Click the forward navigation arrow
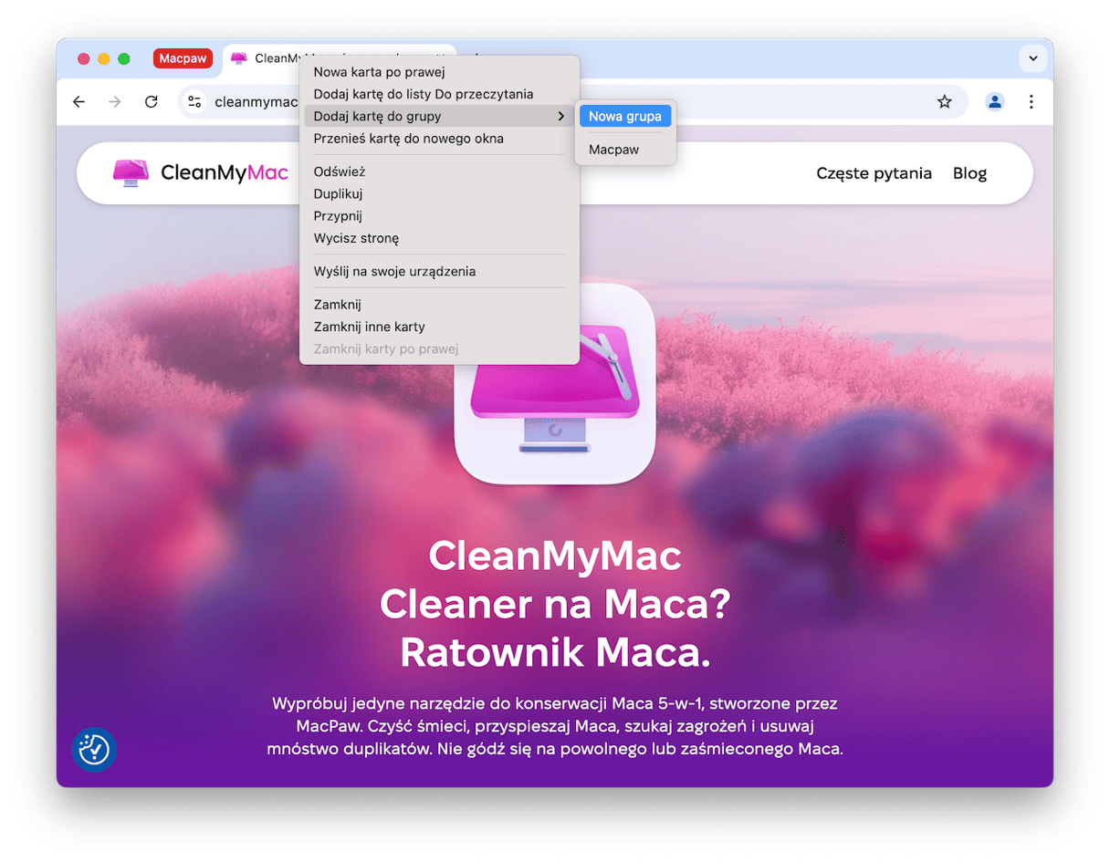The width and height of the screenshot is (1110, 862). tap(115, 102)
